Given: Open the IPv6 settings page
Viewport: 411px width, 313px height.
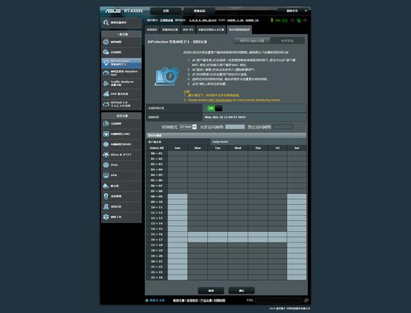Looking at the screenshot, I should click(121, 165).
